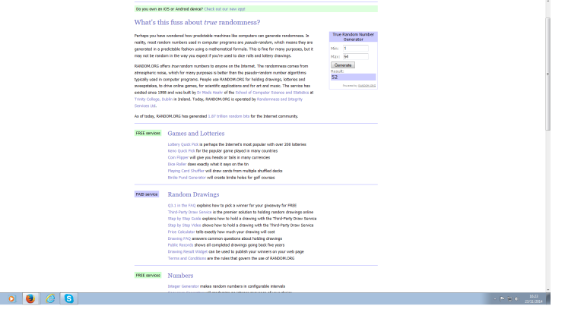Click the 'True Random Number Generator' widget title
This screenshot has width=584, height=328.
(353, 36)
